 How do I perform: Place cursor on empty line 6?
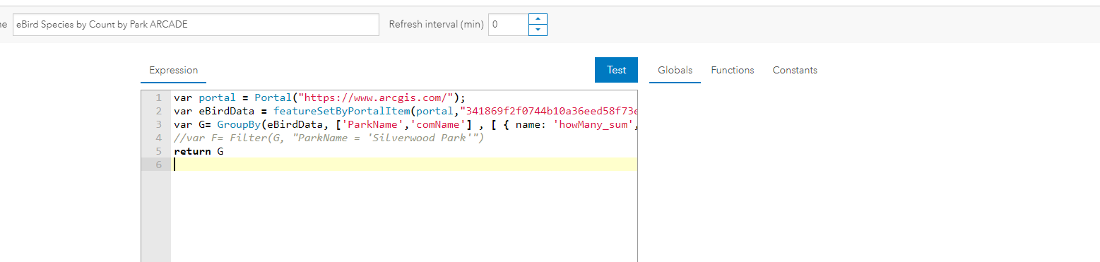point(404,165)
